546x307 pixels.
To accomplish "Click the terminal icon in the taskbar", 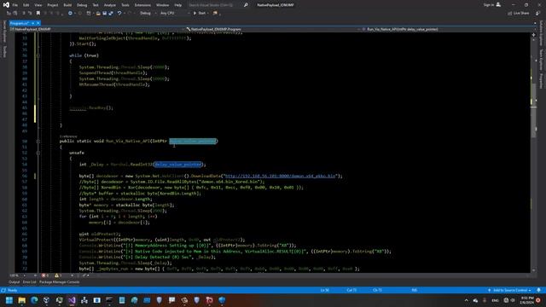I will (x=109, y=300).
